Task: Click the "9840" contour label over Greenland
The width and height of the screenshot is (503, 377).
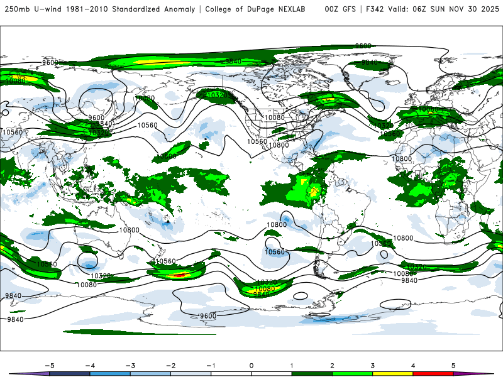Action: (x=370, y=62)
